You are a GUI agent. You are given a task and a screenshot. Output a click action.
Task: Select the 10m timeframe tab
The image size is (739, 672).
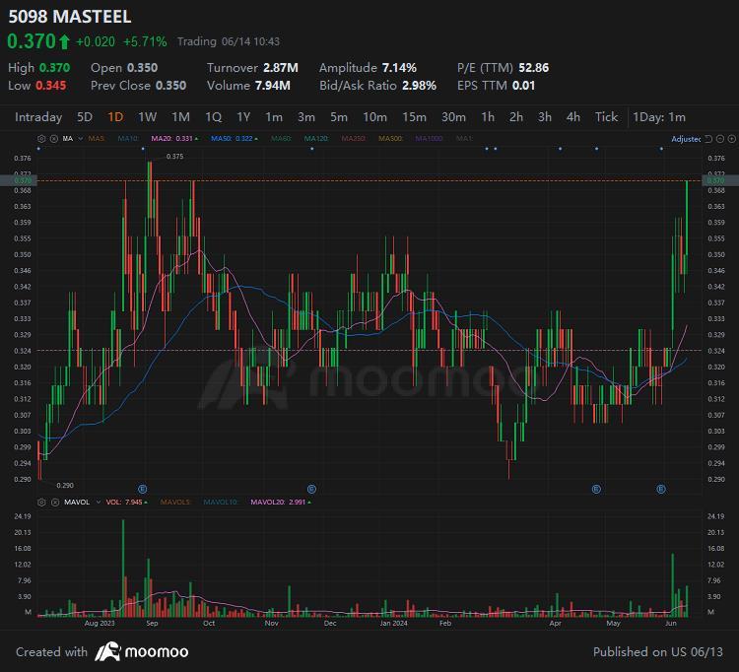click(374, 117)
